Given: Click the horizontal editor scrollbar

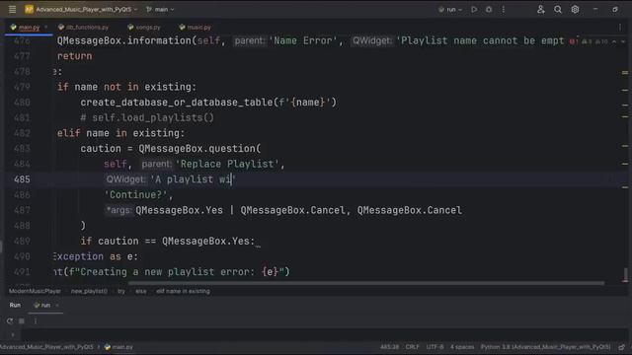Looking at the screenshot, I should (366, 283).
